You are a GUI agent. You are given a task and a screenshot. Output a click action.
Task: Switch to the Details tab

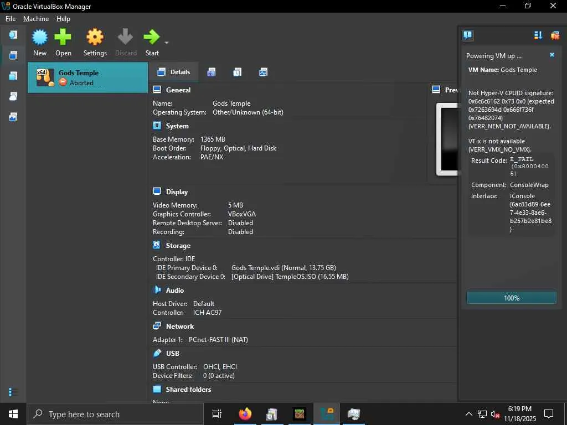click(173, 72)
